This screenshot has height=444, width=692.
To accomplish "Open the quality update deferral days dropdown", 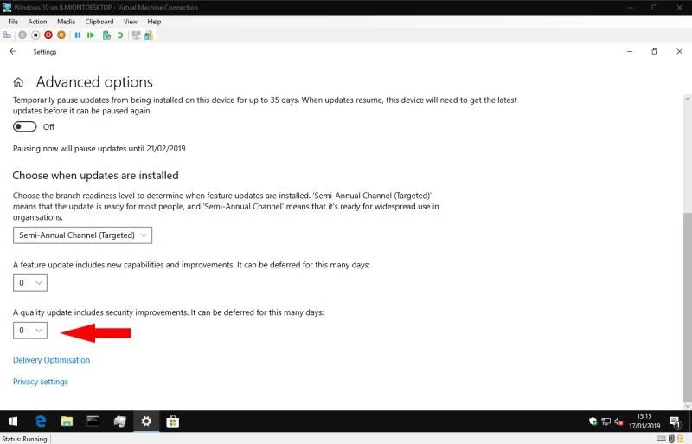I will click(x=30, y=331).
